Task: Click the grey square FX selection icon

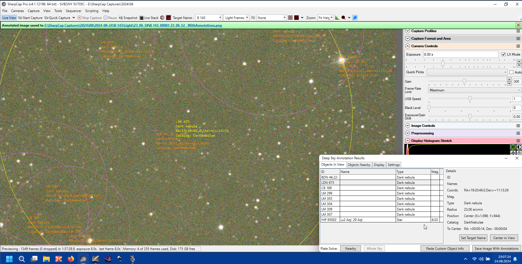Action: click(290, 18)
